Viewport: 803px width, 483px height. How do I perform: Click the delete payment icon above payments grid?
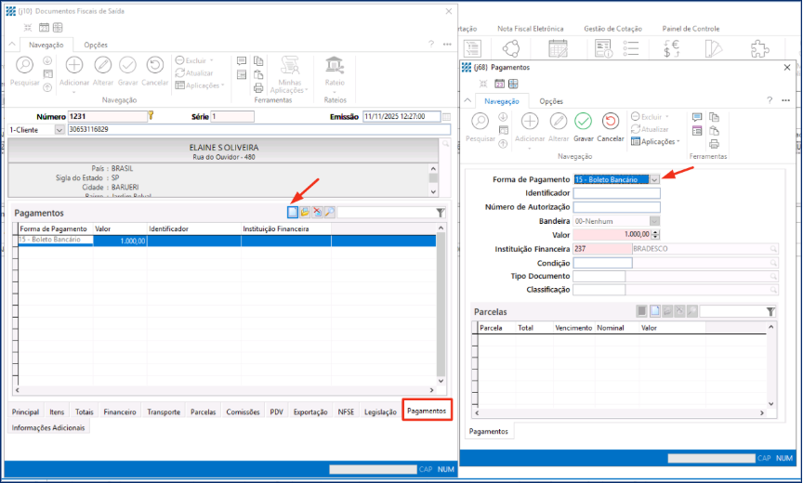(x=317, y=213)
